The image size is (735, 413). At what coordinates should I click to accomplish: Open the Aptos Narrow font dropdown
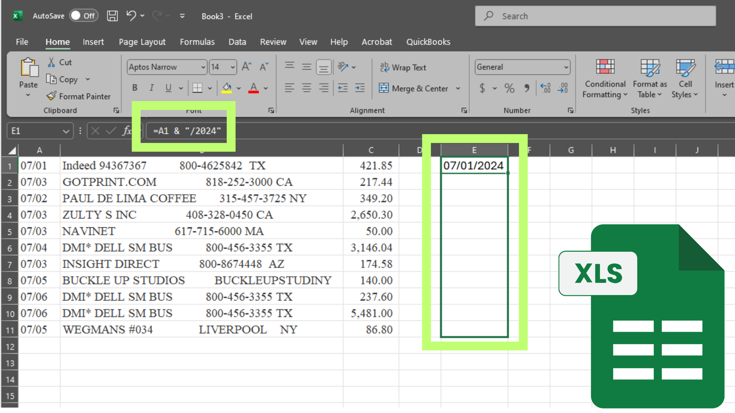point(203,67)
